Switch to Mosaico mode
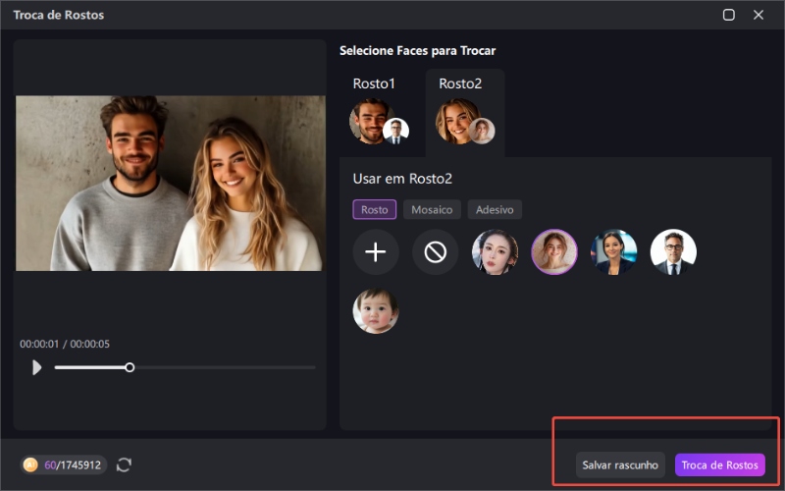Screen dimensions: 785x491 (x=432, y=209)
